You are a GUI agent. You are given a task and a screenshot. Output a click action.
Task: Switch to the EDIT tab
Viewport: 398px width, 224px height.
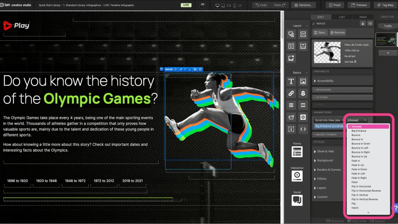pos(321,17)
